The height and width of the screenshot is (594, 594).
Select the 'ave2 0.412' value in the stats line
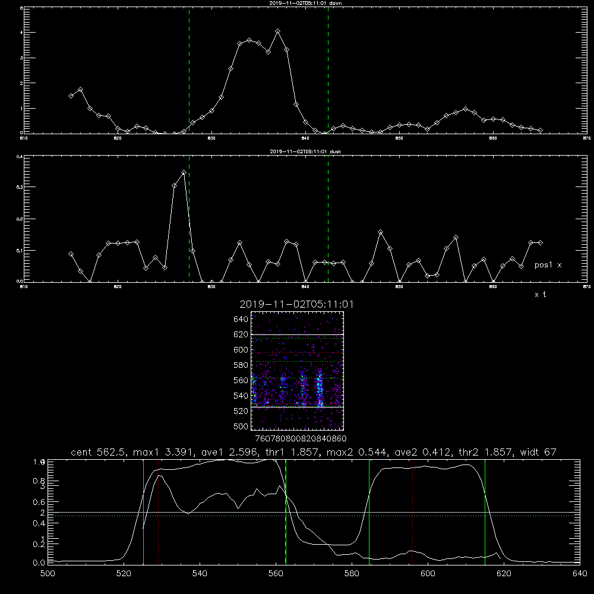(x=422, y=452)
